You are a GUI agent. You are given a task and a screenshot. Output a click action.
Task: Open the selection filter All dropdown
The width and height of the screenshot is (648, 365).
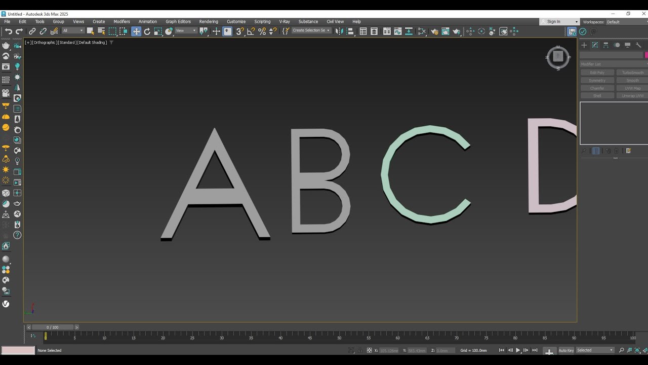pos(73,31)
